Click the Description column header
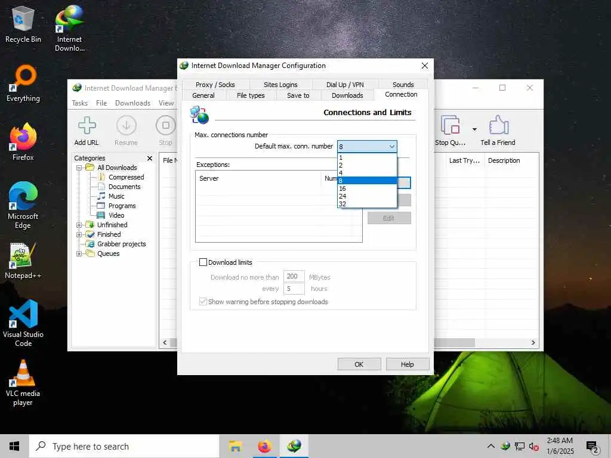This screenshot has height=458, width=611. click(504, 160)
